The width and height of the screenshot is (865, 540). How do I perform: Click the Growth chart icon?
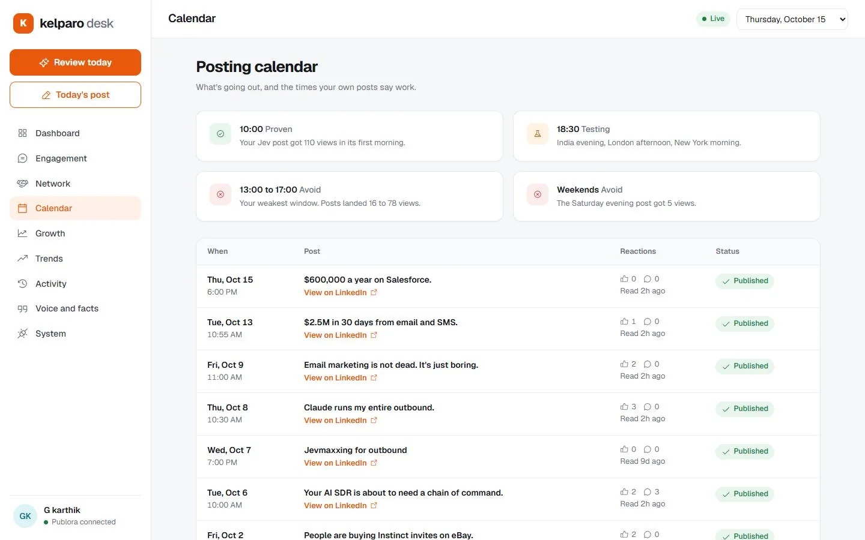23,233
